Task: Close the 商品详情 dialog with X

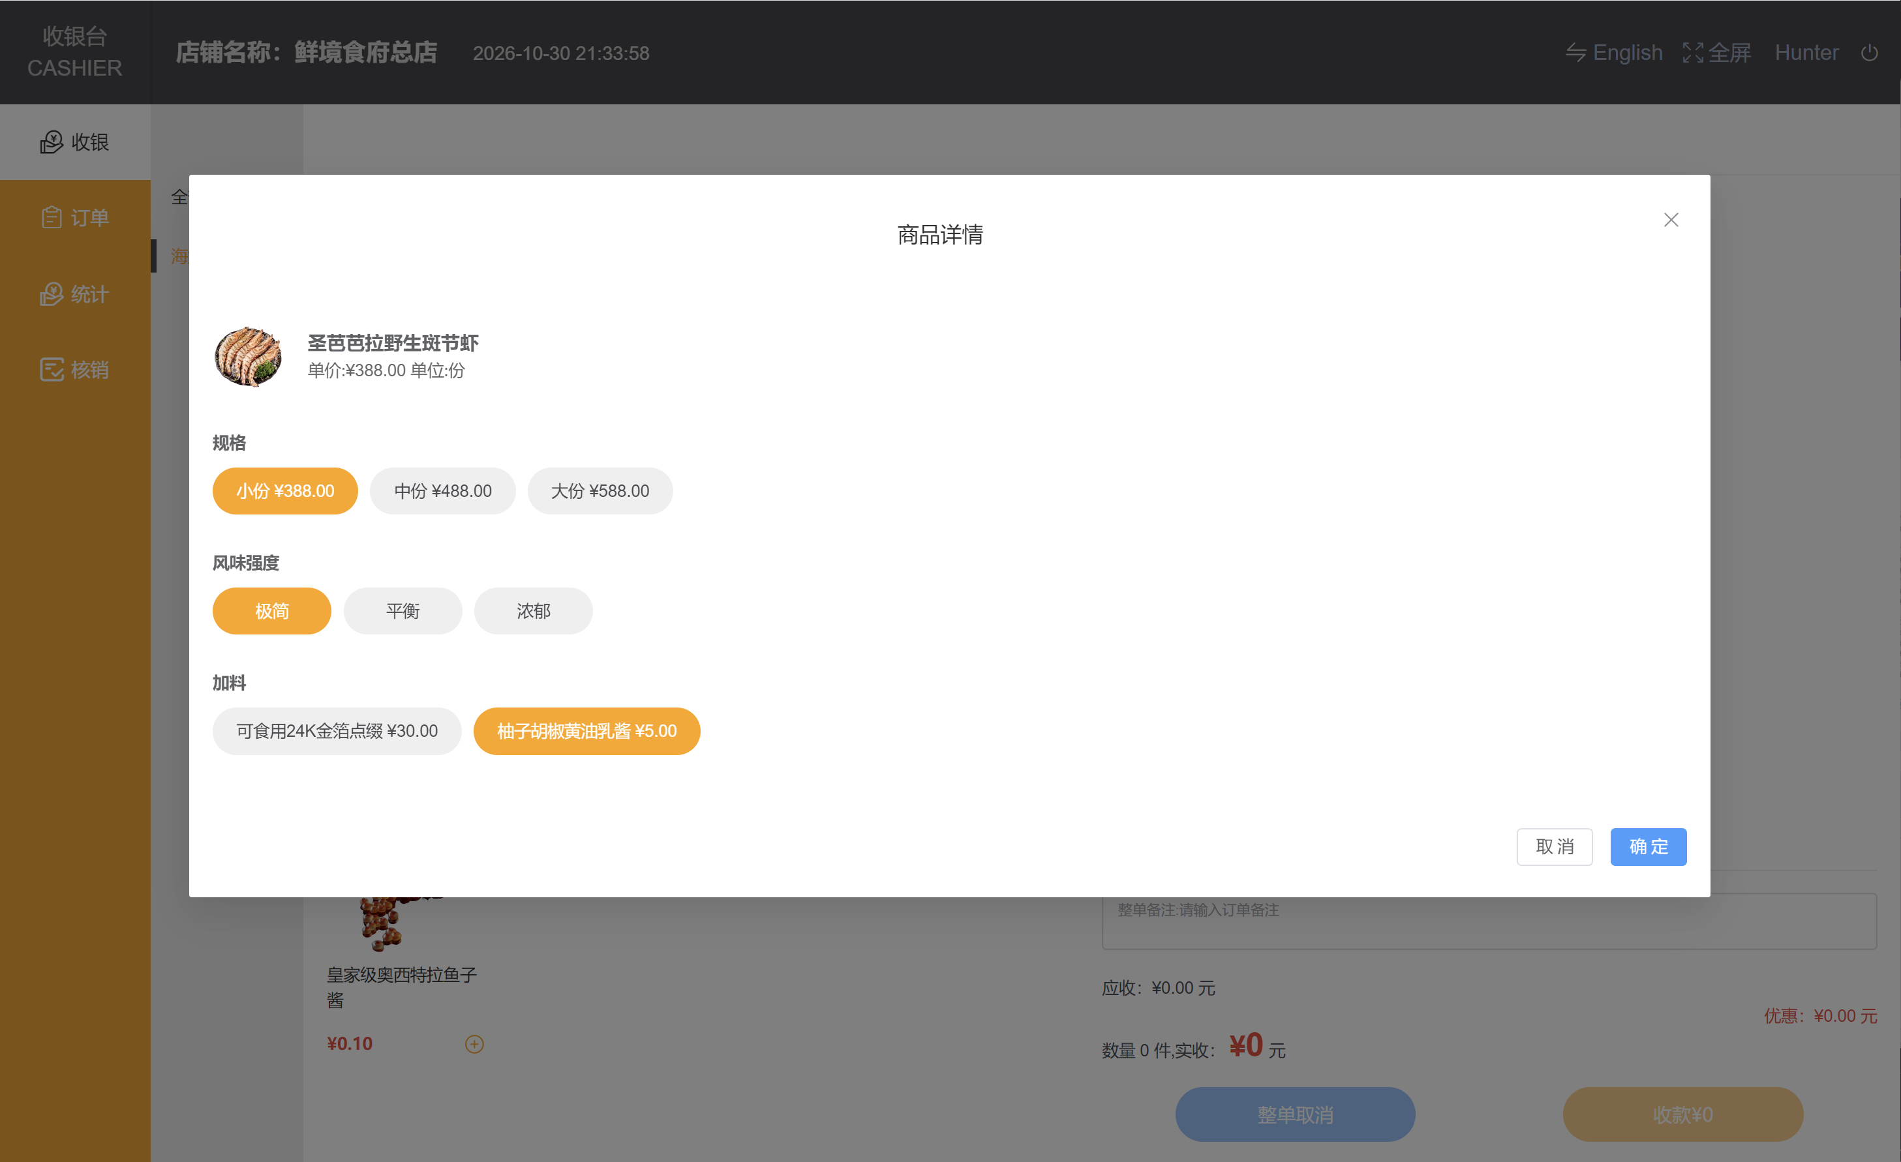Action: click(x=1670, y=220)
